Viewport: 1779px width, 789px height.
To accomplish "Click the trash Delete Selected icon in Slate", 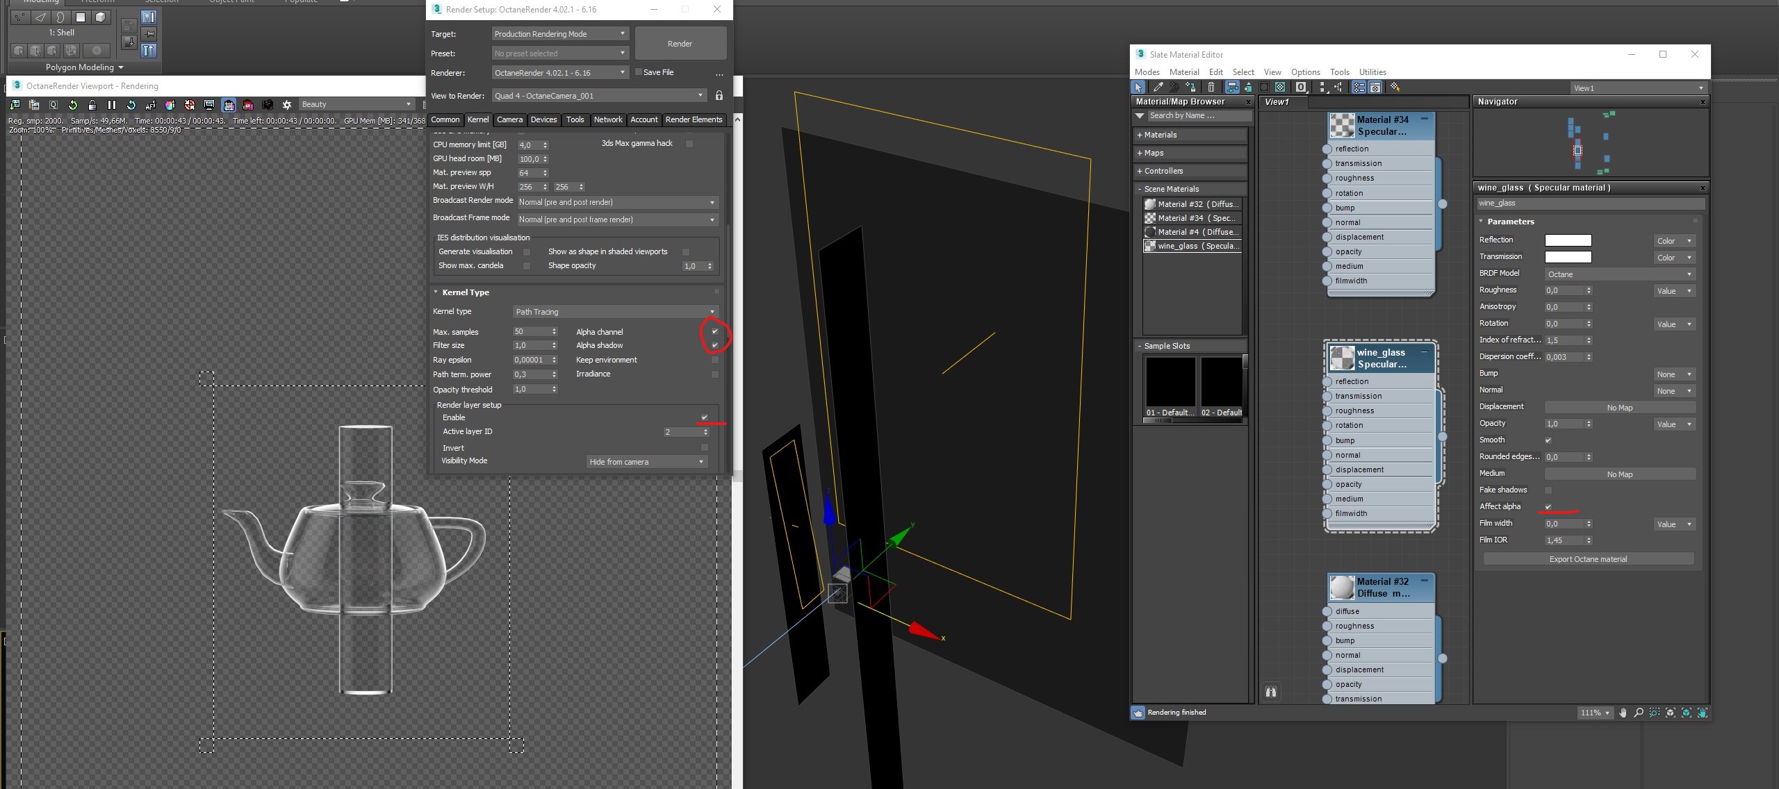I will click(x=1211, y=88).
